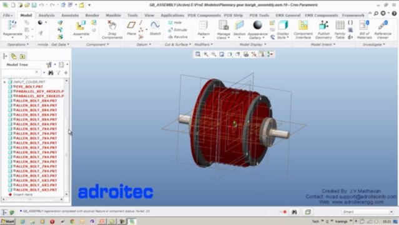
Task: Click the Revolve feature tool
Action: point(177,37)
